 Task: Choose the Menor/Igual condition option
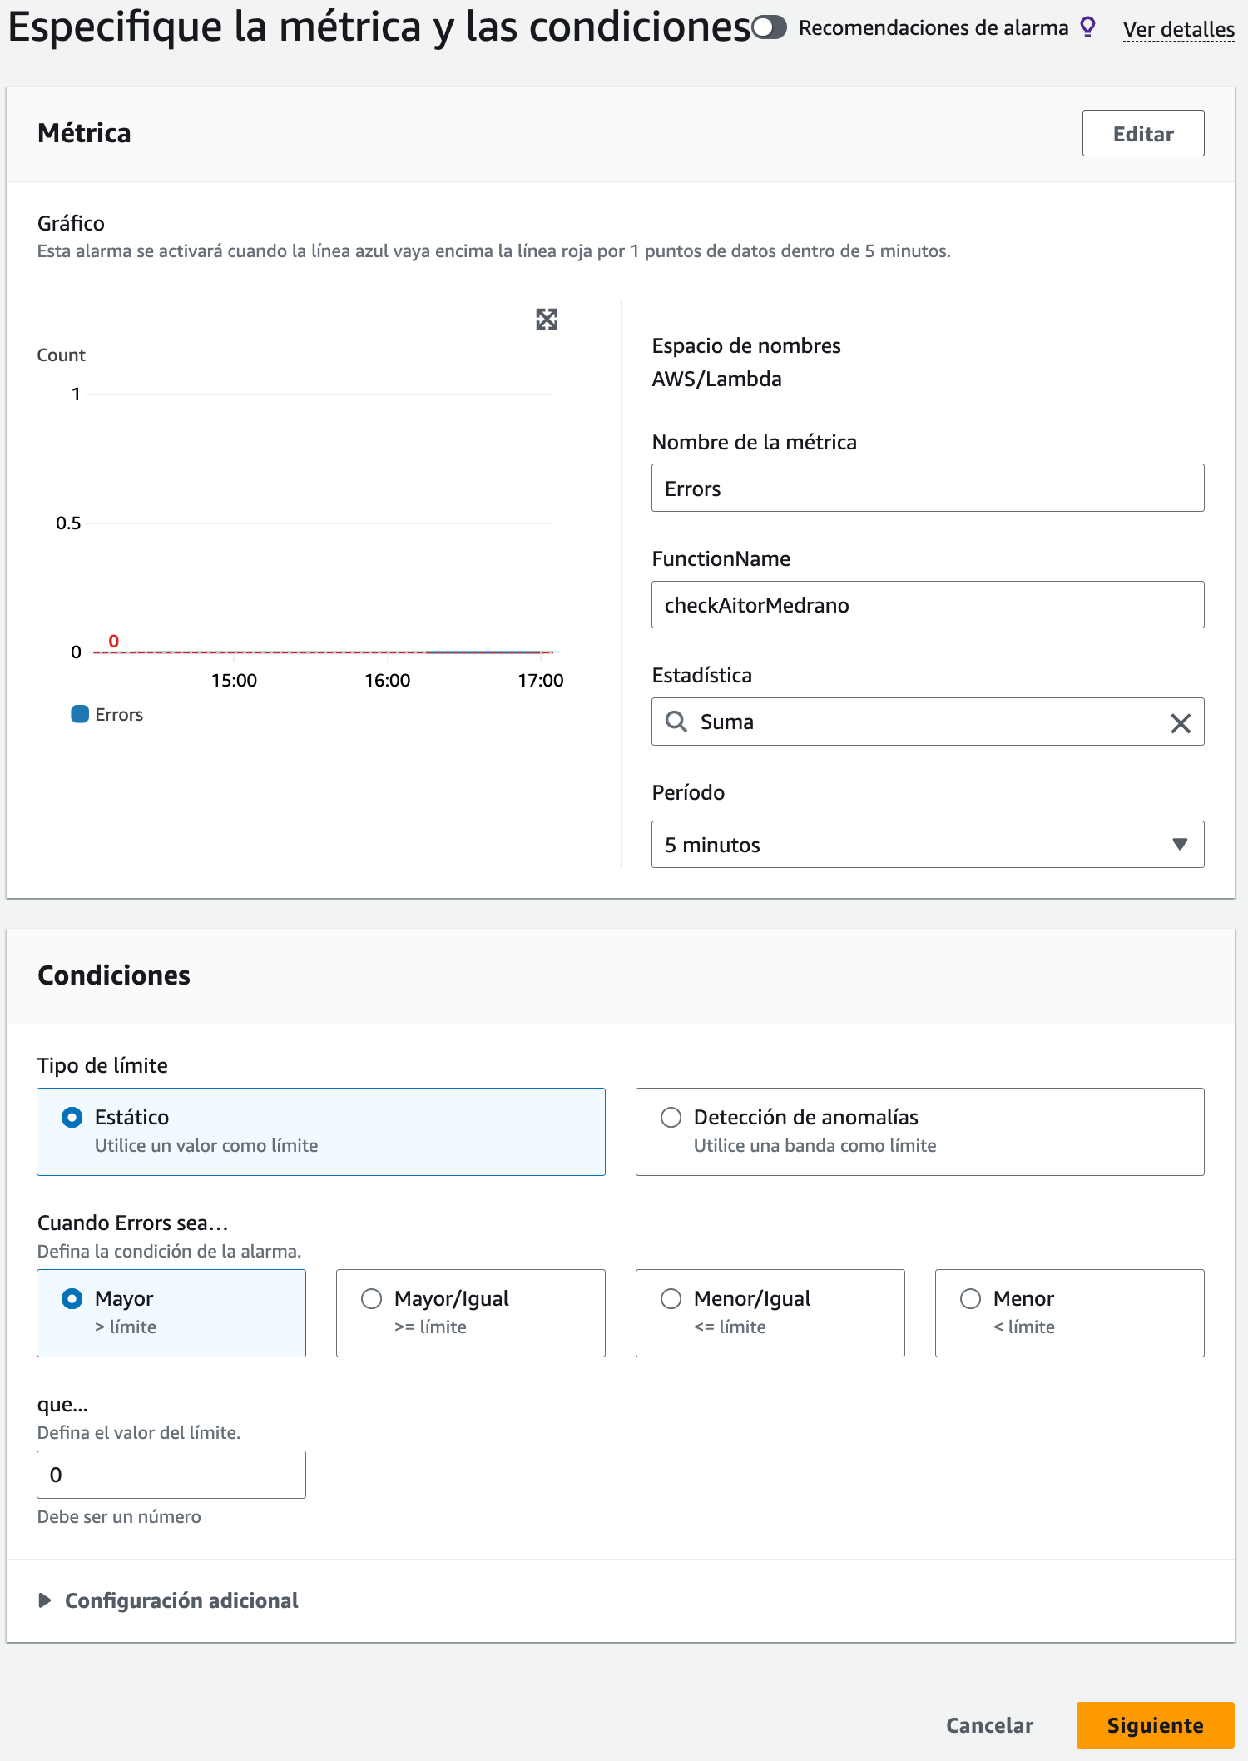tap(770, 1313)
